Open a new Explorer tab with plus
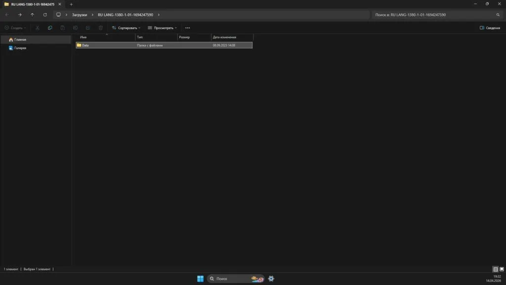The height and width of the screenshot is (285, 506). point(71,4)
